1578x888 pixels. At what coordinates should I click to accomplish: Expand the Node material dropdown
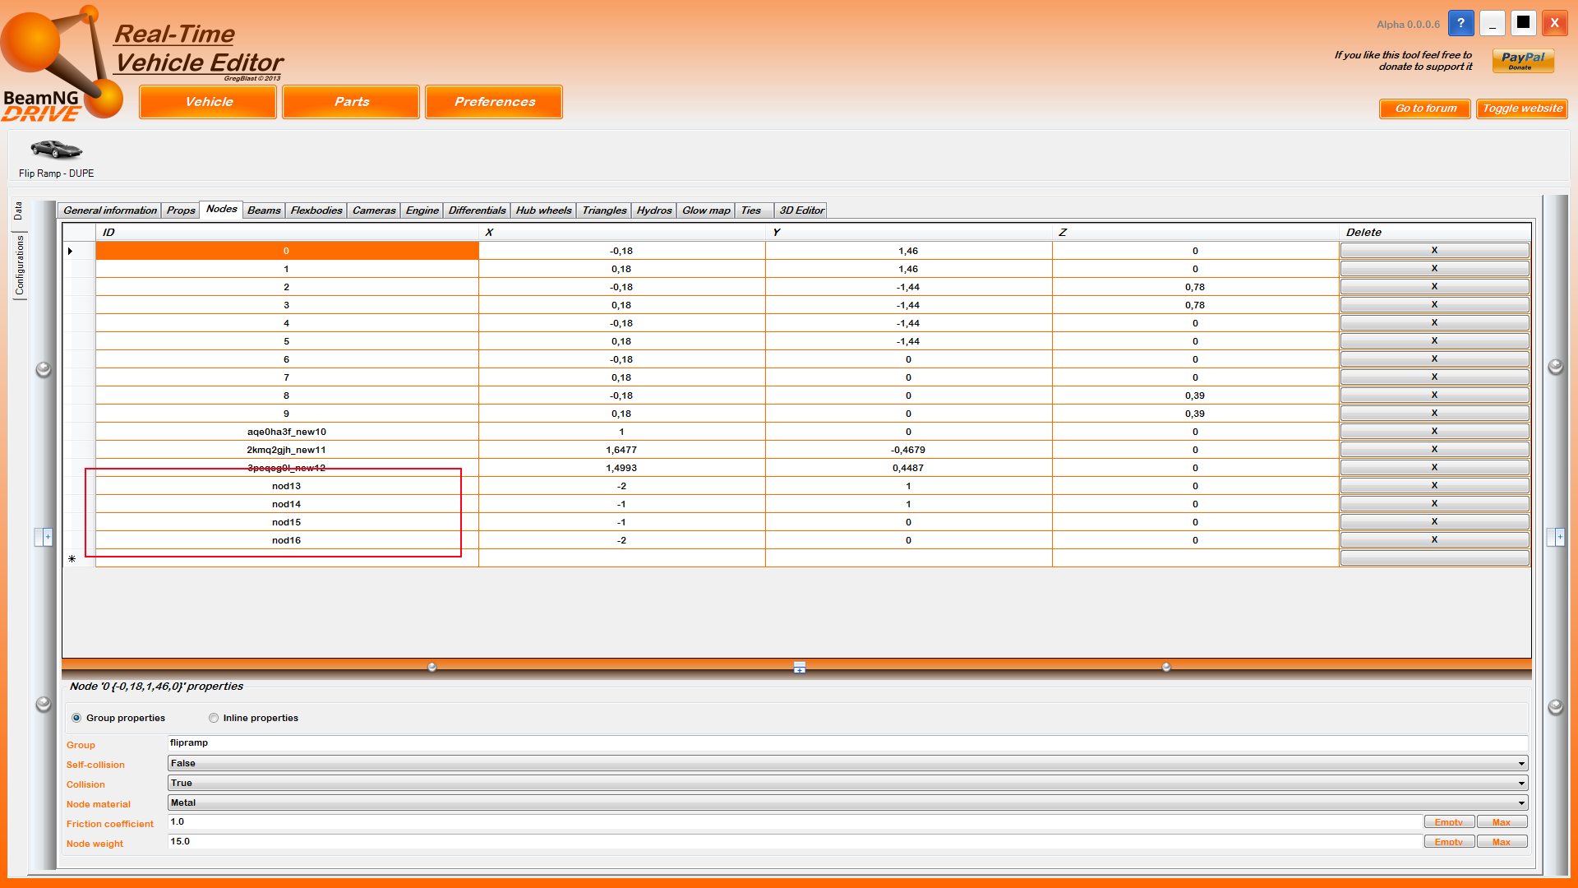(1520, 803)
